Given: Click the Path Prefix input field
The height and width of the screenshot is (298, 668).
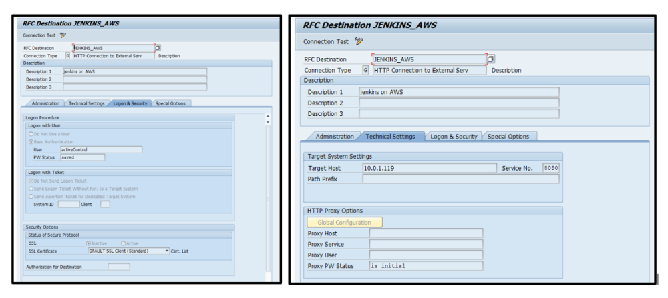Looking at the screenshot, I should pos(461,179).
